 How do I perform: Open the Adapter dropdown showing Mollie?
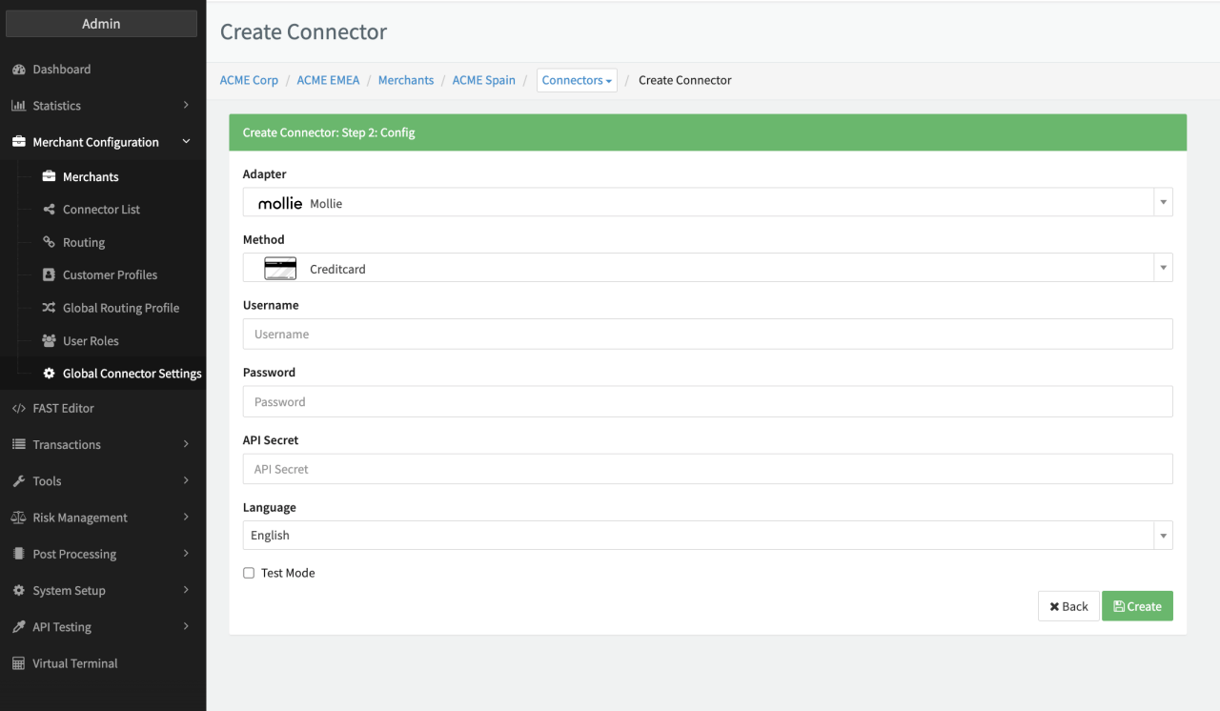tap(707, 202)
